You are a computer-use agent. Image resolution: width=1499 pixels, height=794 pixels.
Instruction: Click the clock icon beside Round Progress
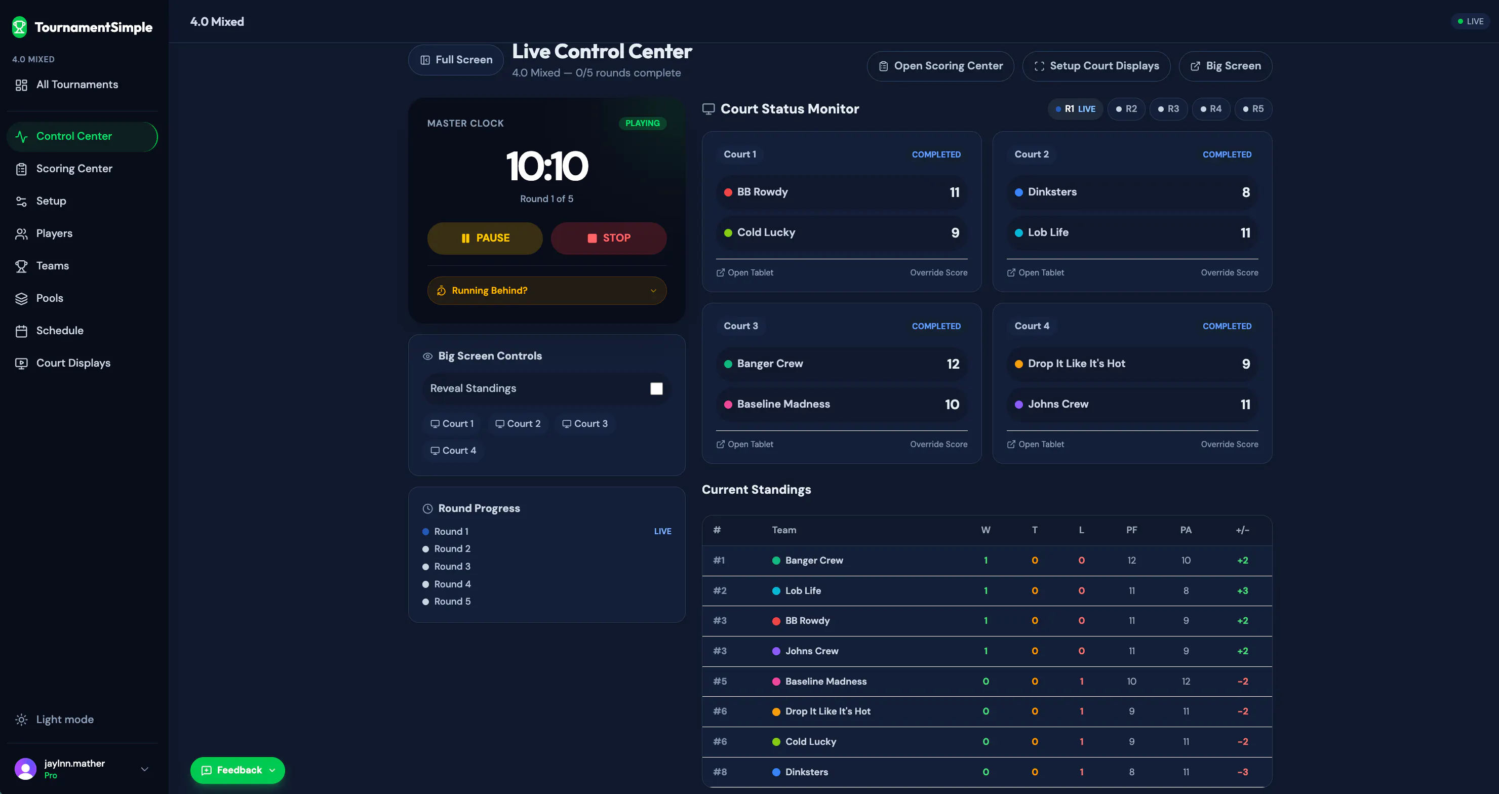click(x=428, y=508)
